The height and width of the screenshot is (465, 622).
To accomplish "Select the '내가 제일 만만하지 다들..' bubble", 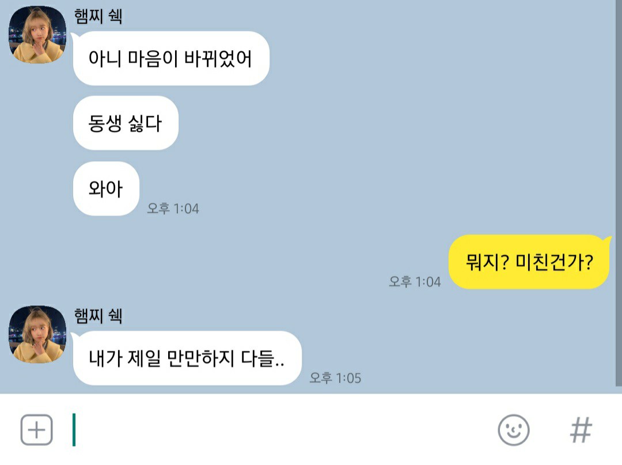I will pyautogui.click(x=187, y=358).
